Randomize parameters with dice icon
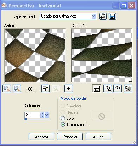Image resolution: width=138 pixels, height=146 pixels. [128, 88]
